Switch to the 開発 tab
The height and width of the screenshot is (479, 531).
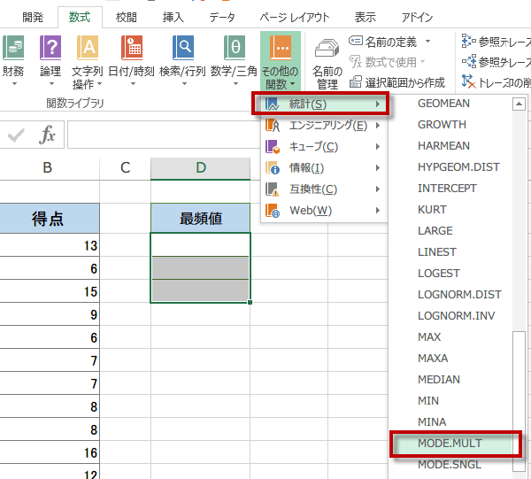[33, 17]
